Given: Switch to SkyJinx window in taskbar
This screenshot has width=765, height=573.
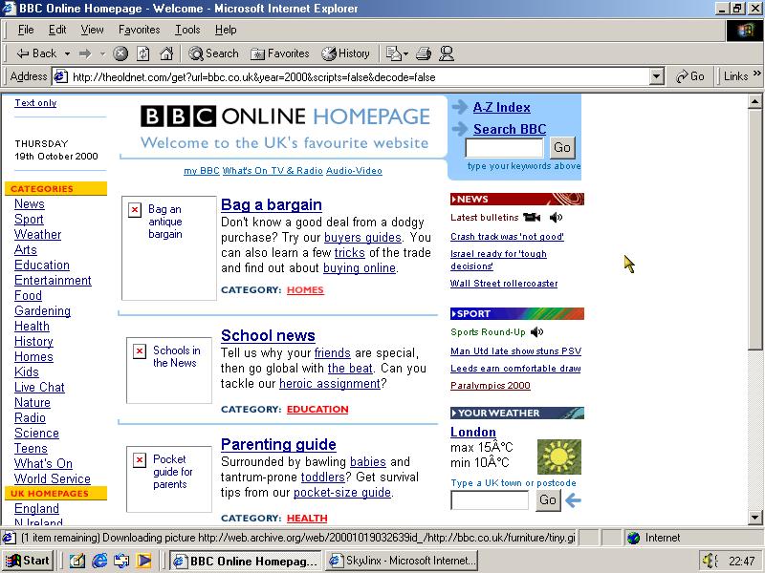Looking at the screenshot, I should tap(401, 561).
